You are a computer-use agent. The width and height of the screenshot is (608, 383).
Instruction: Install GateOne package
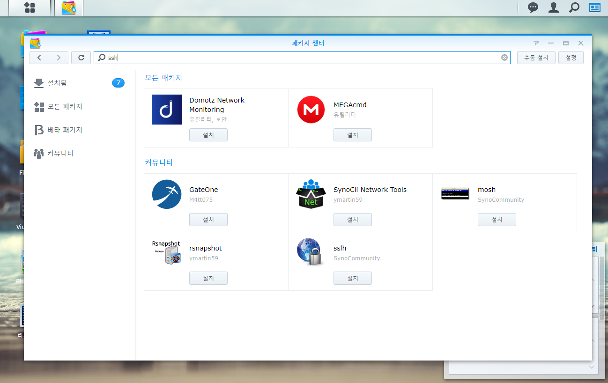click(x=208, y=220)
